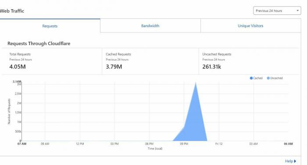This screenshot has width=307, height=165.
Task: Open the Unique Visitors tab
Action: [x=250, y=26]
